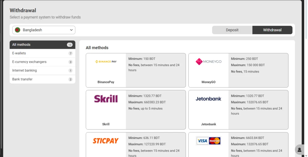The width and height of the screenshot is (308, 157).
Task: Select All methods category
Action: point(42,45)
